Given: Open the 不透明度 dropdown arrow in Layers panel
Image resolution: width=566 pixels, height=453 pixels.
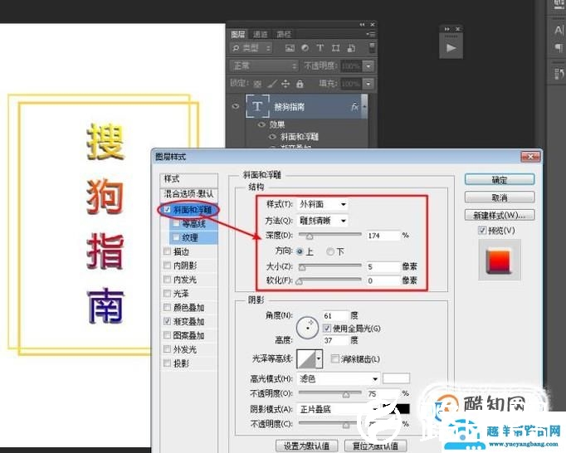Looking at the screenshot, I should click(x=368, y=66).
